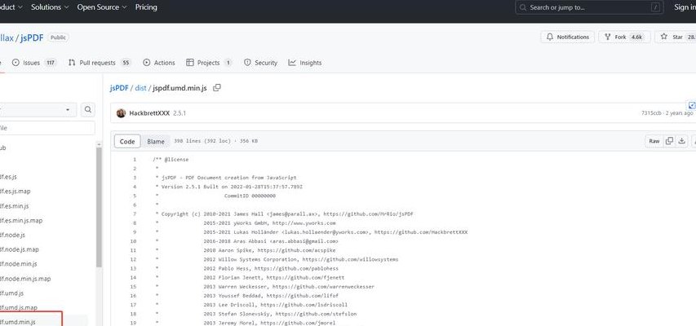Open the Solutions dropdown menu
The width and height of the screenshot is (696, 326).
point(50,7)
